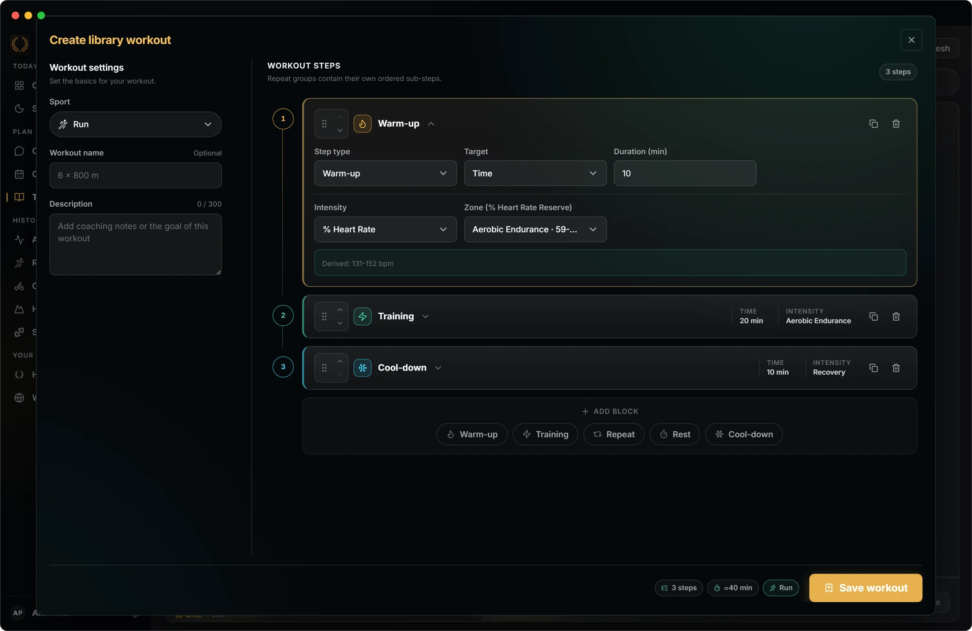Move the Warm-up step down
972x631 pixels.
pos(340,130)
